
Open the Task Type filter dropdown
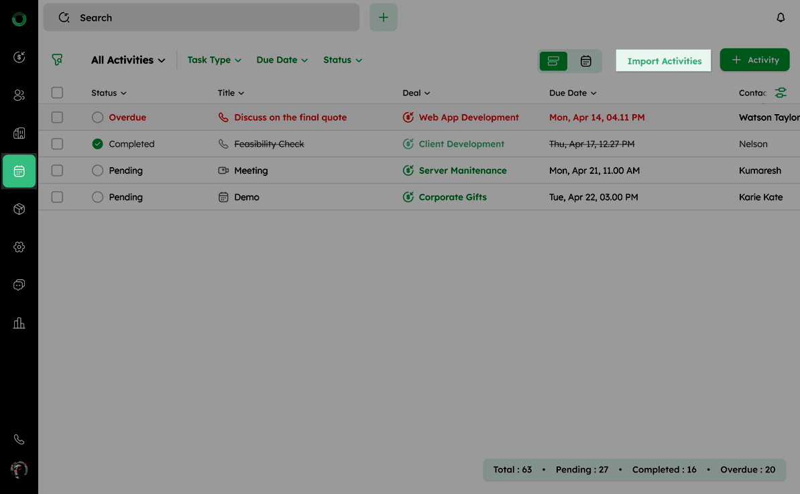click(x=214, y=60)
